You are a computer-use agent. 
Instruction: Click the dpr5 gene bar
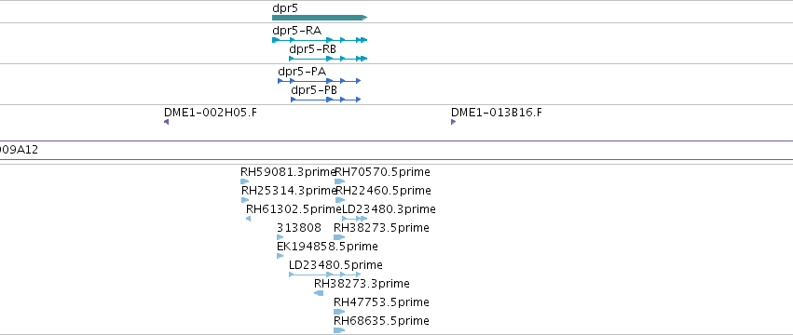tap(320, 18)
